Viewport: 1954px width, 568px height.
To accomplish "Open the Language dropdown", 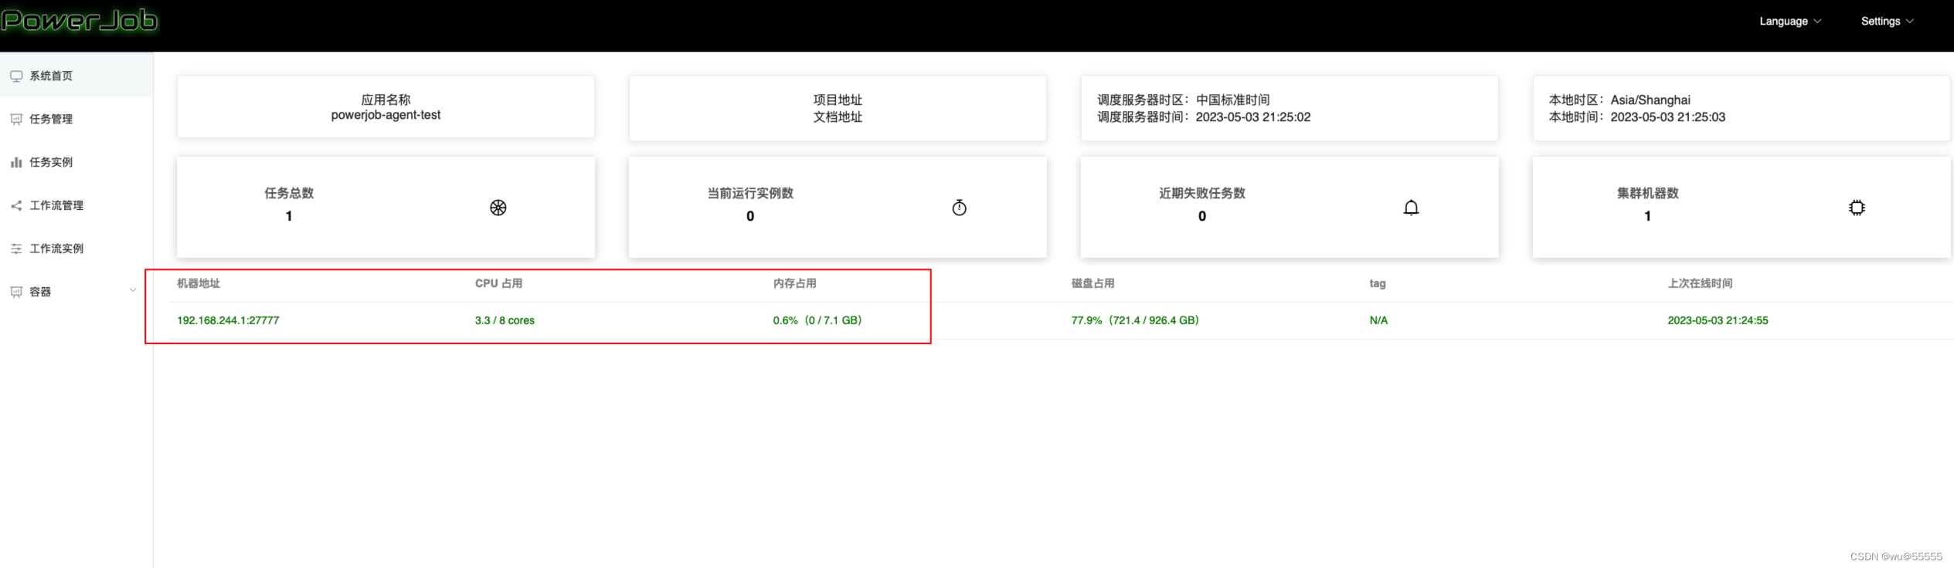I will (x=1790, y=21).
